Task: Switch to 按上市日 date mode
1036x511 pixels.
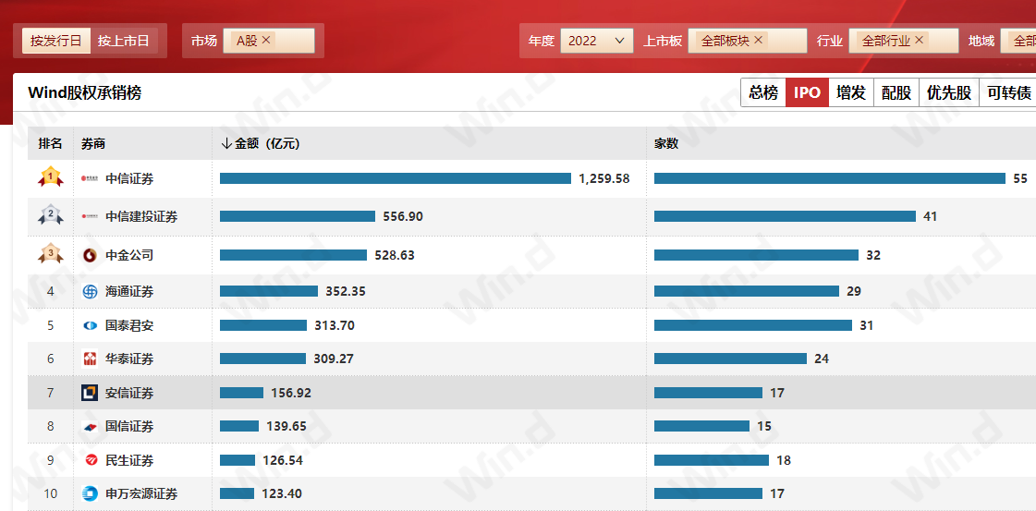Action: (124, 41)
